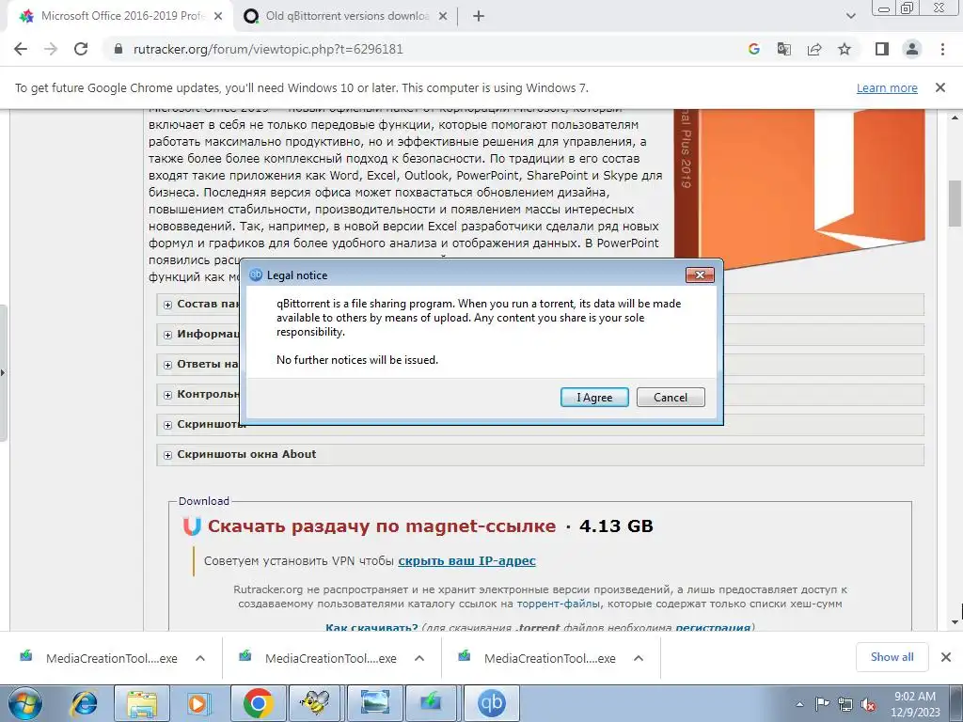The image size is (963, 722).
Task: Open the bee icon app in taskbar
Action: (x=315, y=703)
